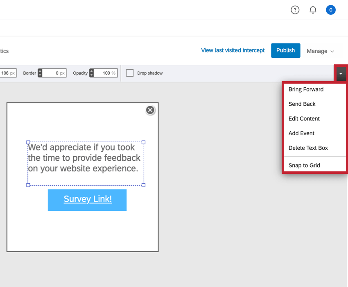
Task: Click the Opacity stepper arrows
Action: pos(91,73)
